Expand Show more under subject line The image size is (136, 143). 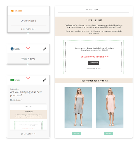click(x=16, y=100)
